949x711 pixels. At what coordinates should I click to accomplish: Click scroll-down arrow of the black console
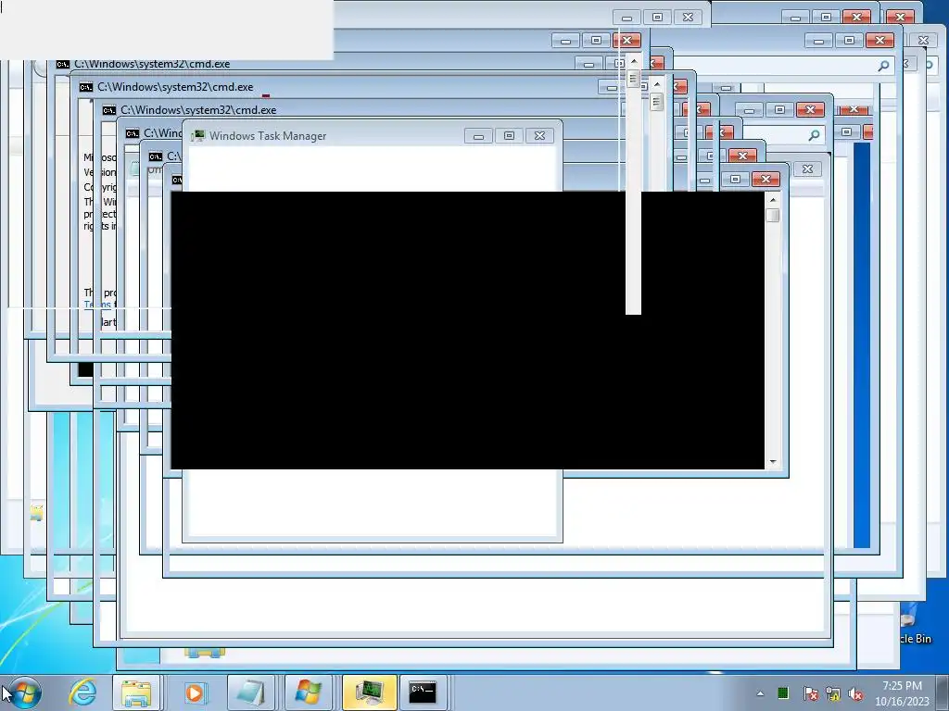coord(773,462)
